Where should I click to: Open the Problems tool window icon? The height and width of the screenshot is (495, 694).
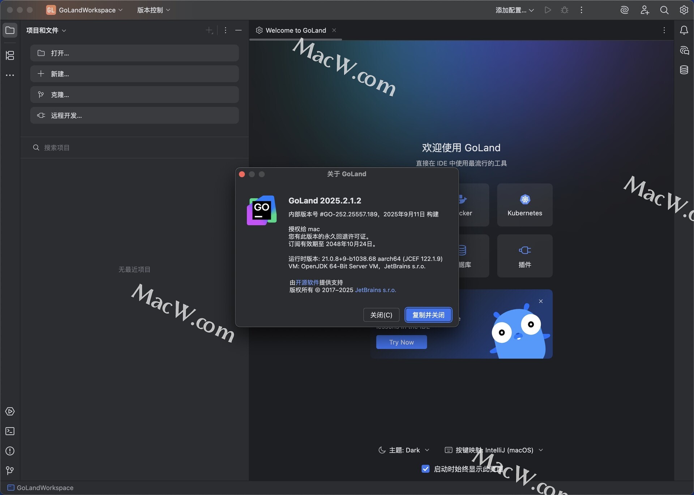(10, 451)
